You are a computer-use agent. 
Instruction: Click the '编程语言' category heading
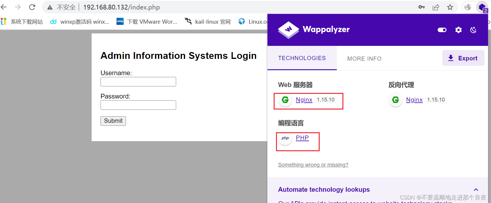291,123
